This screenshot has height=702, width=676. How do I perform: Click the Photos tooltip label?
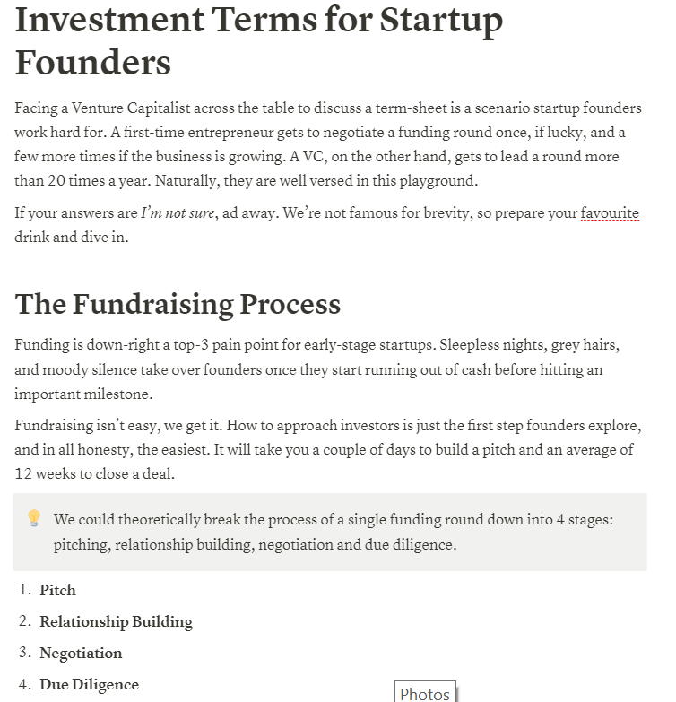(x=425, y=694)
